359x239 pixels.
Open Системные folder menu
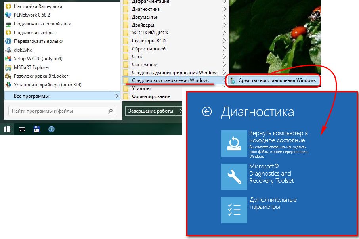175,65
